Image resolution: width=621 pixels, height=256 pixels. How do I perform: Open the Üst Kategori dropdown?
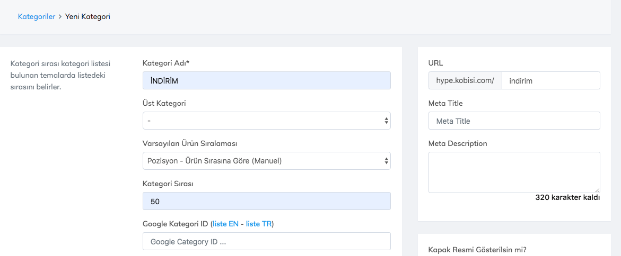pos(266,121)
